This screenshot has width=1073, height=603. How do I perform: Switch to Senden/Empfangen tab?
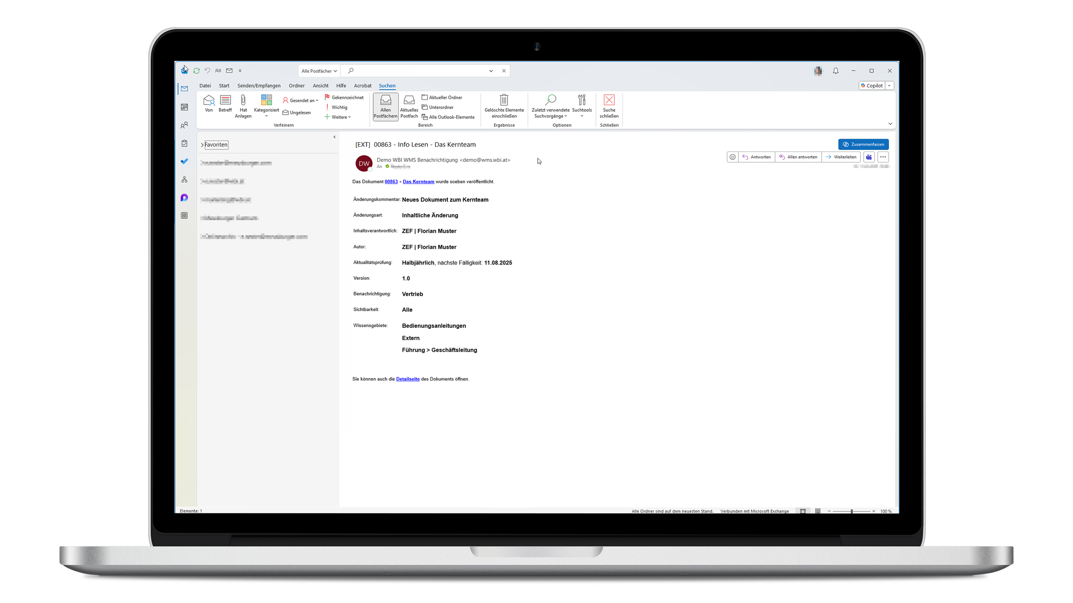click(259, 86)
